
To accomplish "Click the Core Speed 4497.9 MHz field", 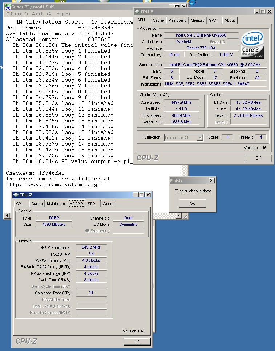I will (x=181, y=102).
